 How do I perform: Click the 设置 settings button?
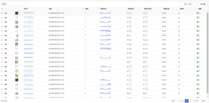203,4
